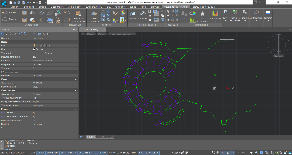292x155 pixels.
Task: Toggle the ОРТО mode in status bar
Action: coord(112,153)
